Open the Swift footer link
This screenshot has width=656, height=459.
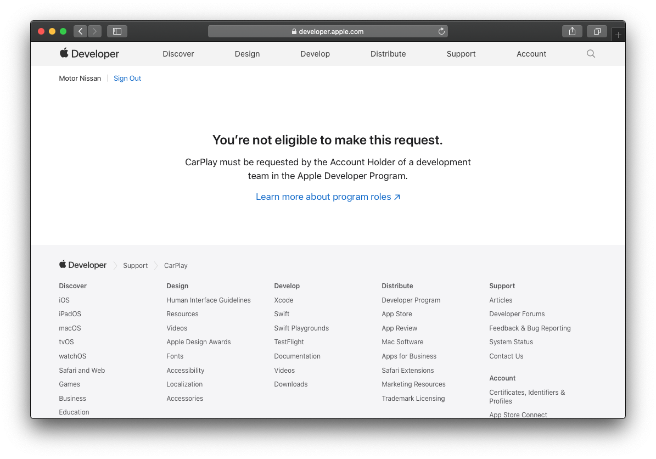[x=282, y=314]
